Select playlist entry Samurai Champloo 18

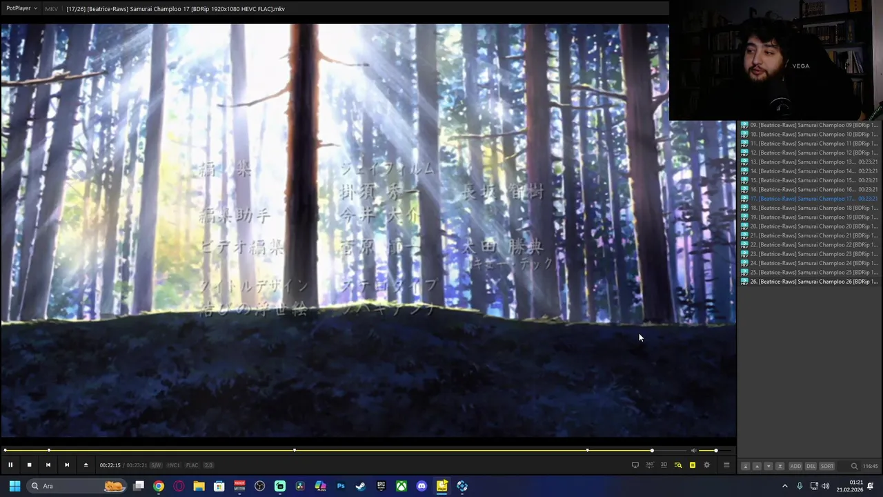(809, 208)
